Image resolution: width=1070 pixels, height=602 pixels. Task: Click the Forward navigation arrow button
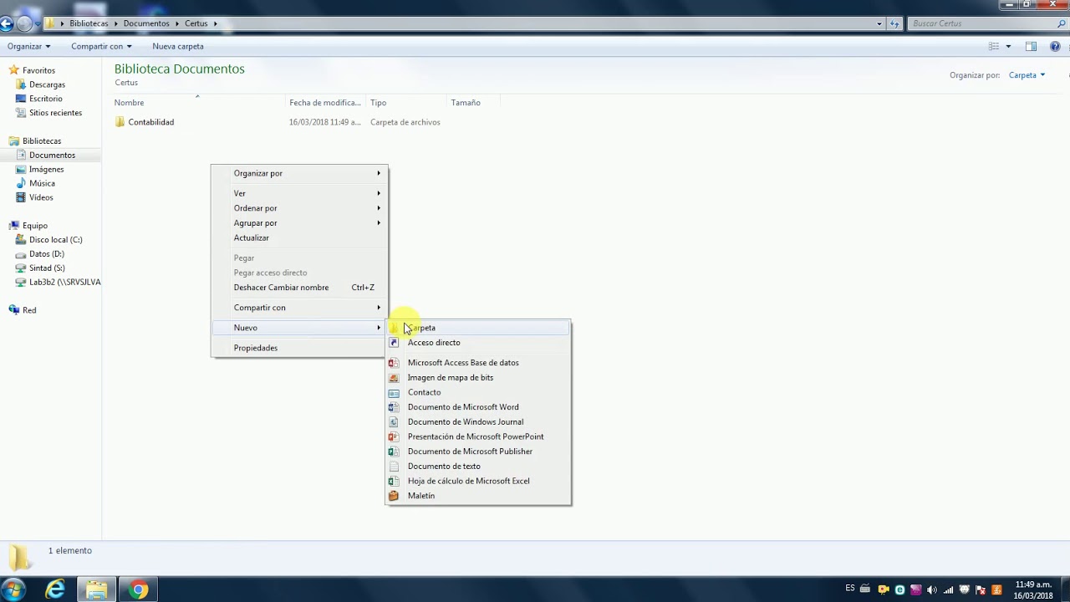tap(24, 23)
